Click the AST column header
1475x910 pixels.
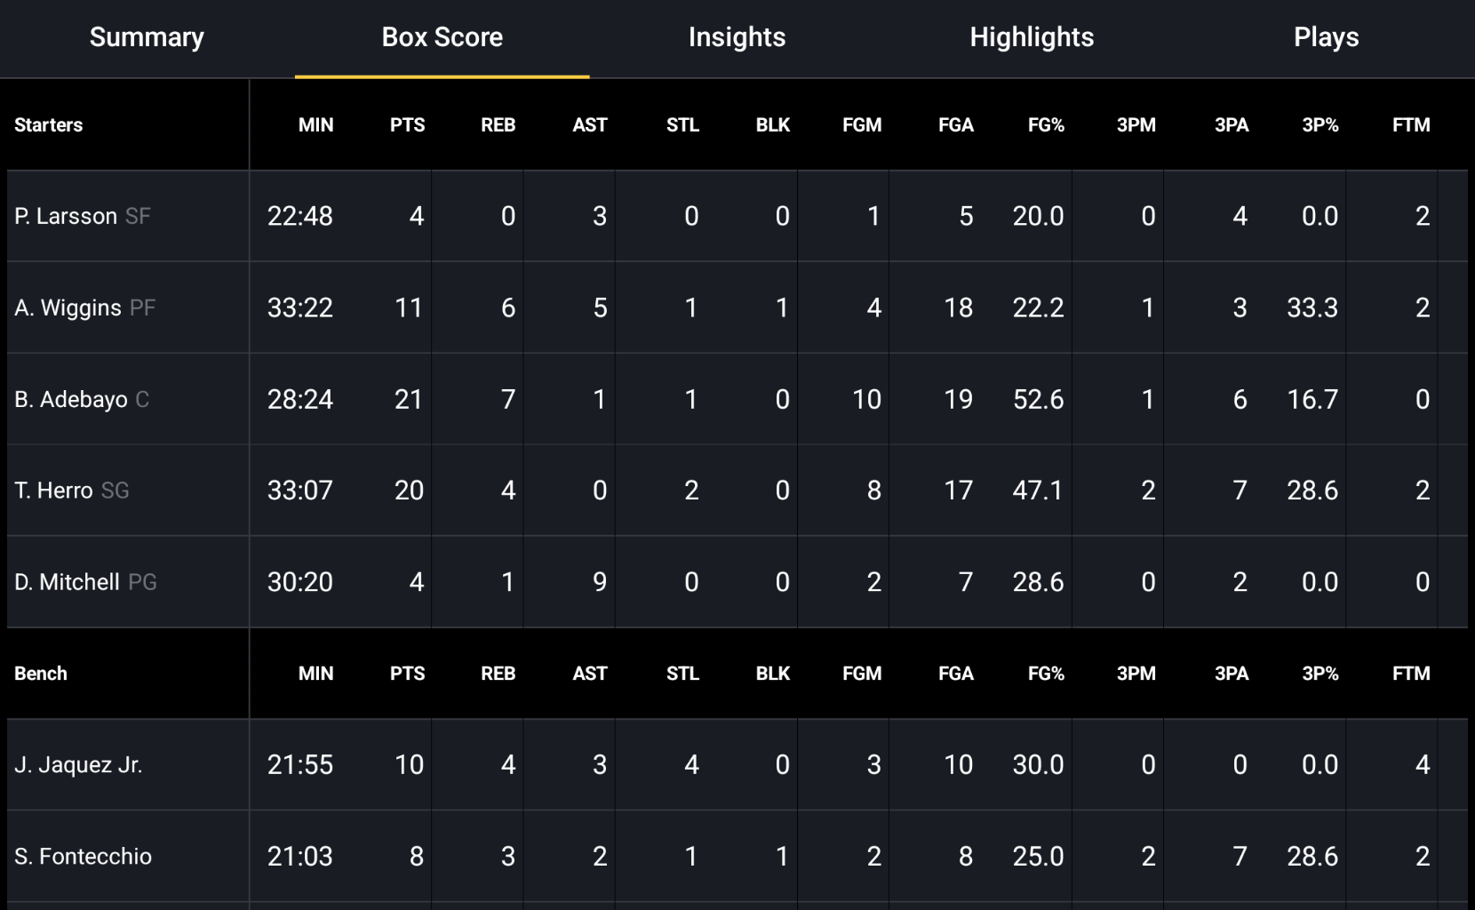point(590,124)
